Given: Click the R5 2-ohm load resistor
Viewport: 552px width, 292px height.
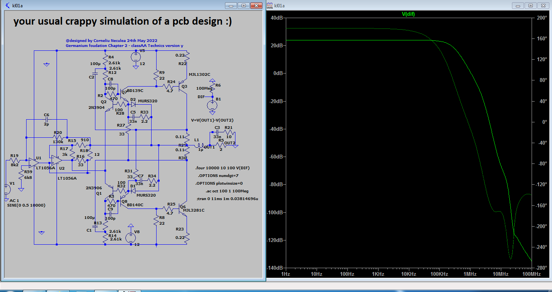Looking at the screenshot, I should coord(222,145).
